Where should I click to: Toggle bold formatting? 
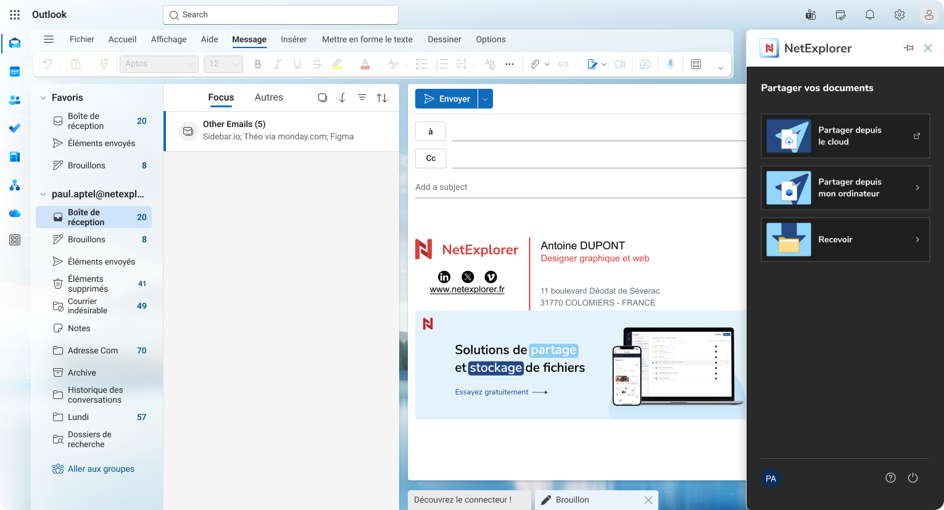257,64
